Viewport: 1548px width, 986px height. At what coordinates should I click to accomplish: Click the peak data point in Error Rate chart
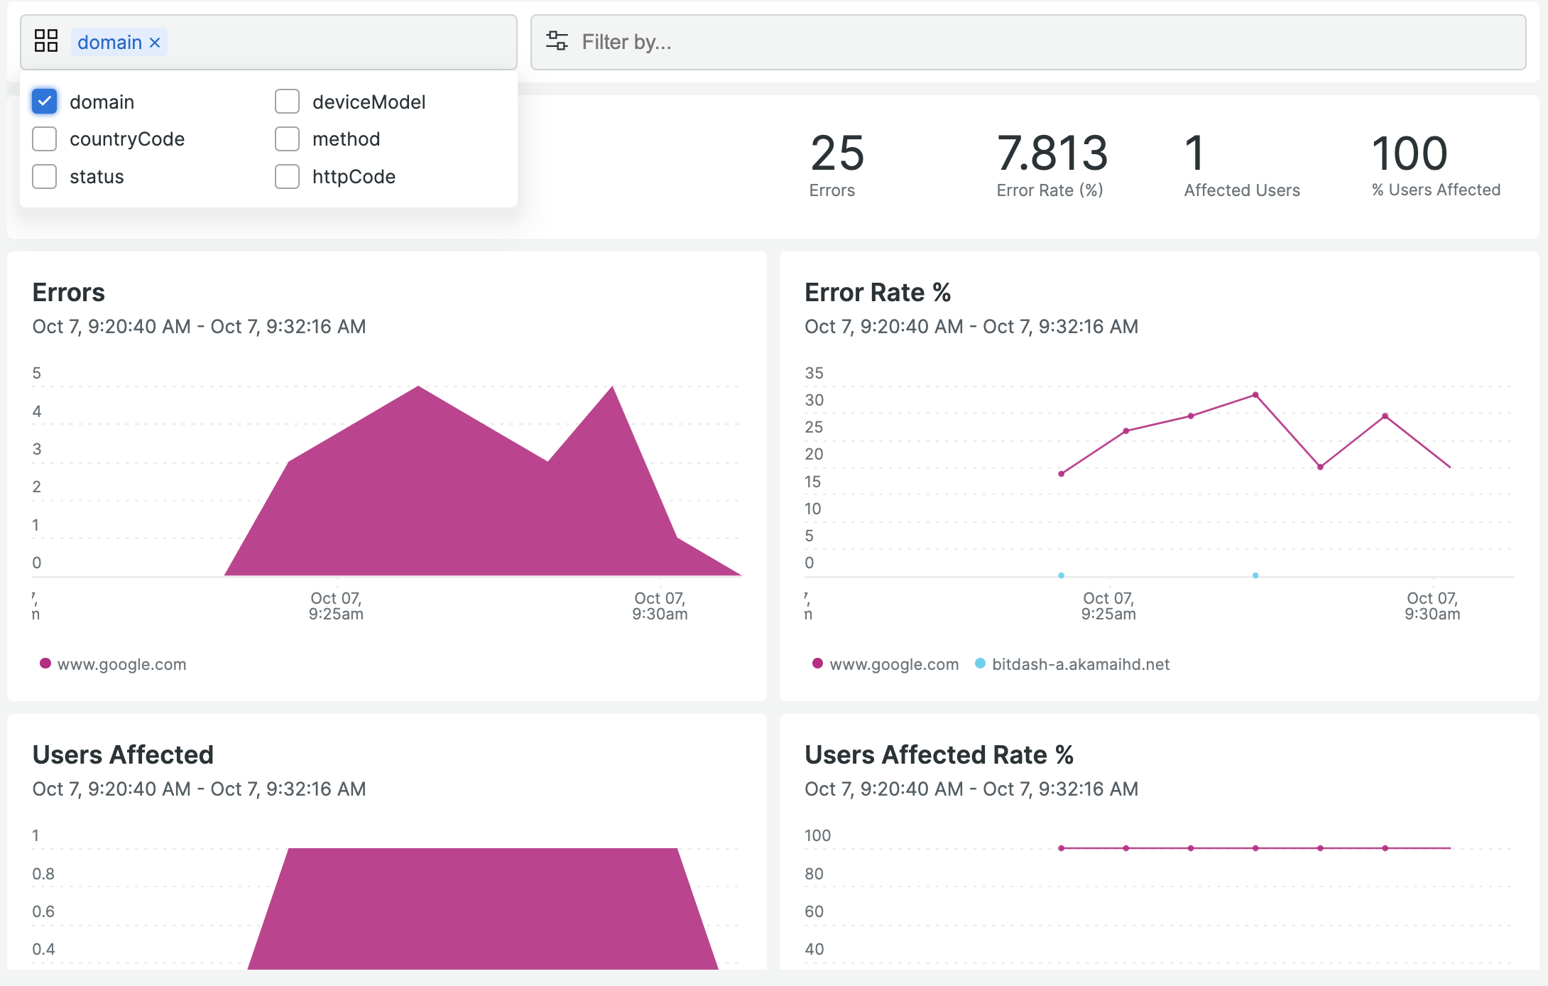[1255, 395]
